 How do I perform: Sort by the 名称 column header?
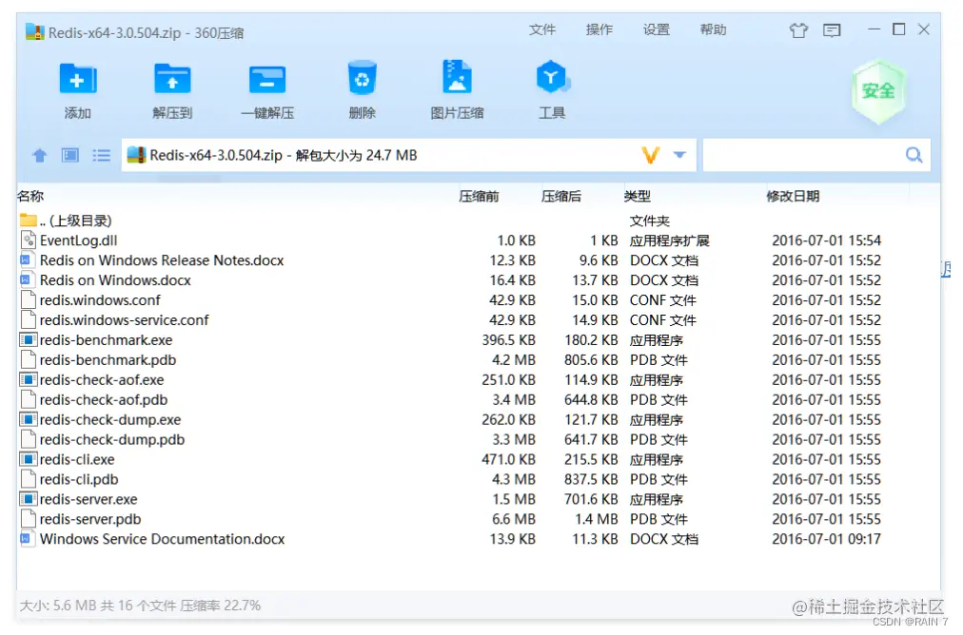click(30, 197)
